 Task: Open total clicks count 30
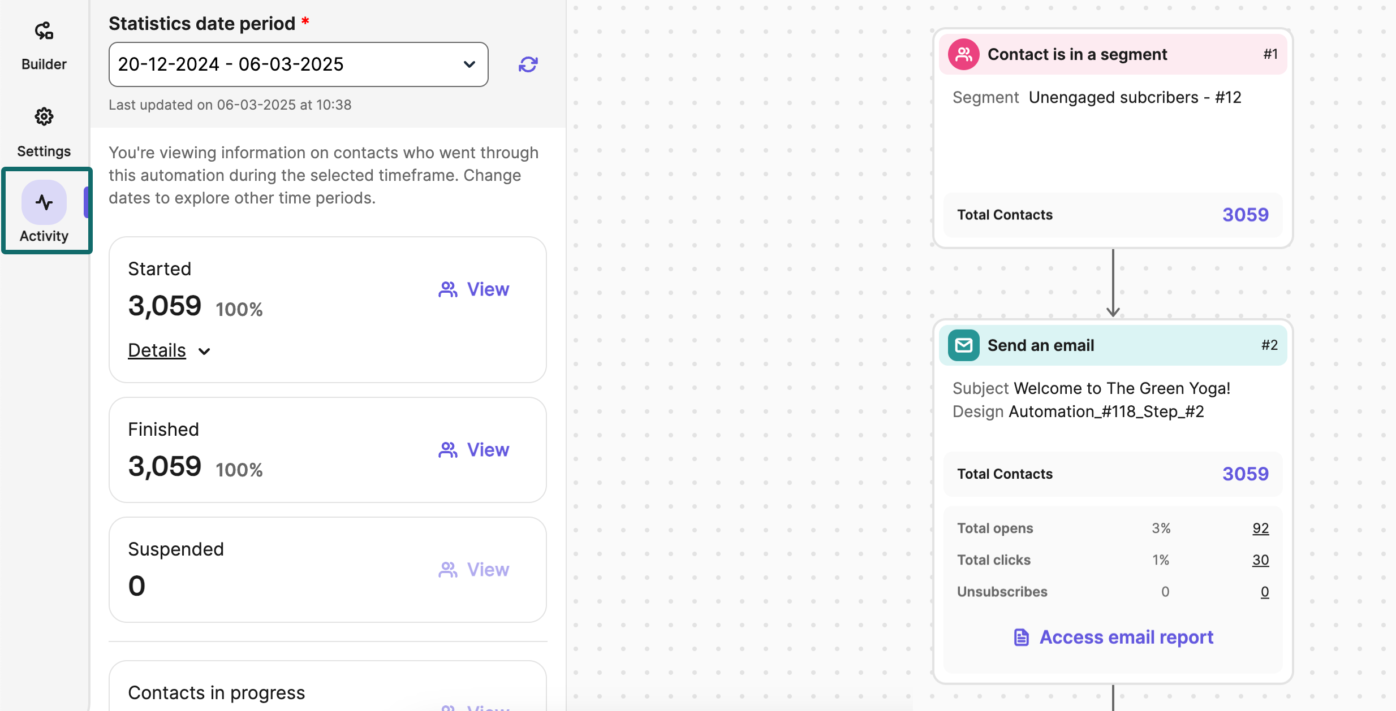click(1261, 560)
